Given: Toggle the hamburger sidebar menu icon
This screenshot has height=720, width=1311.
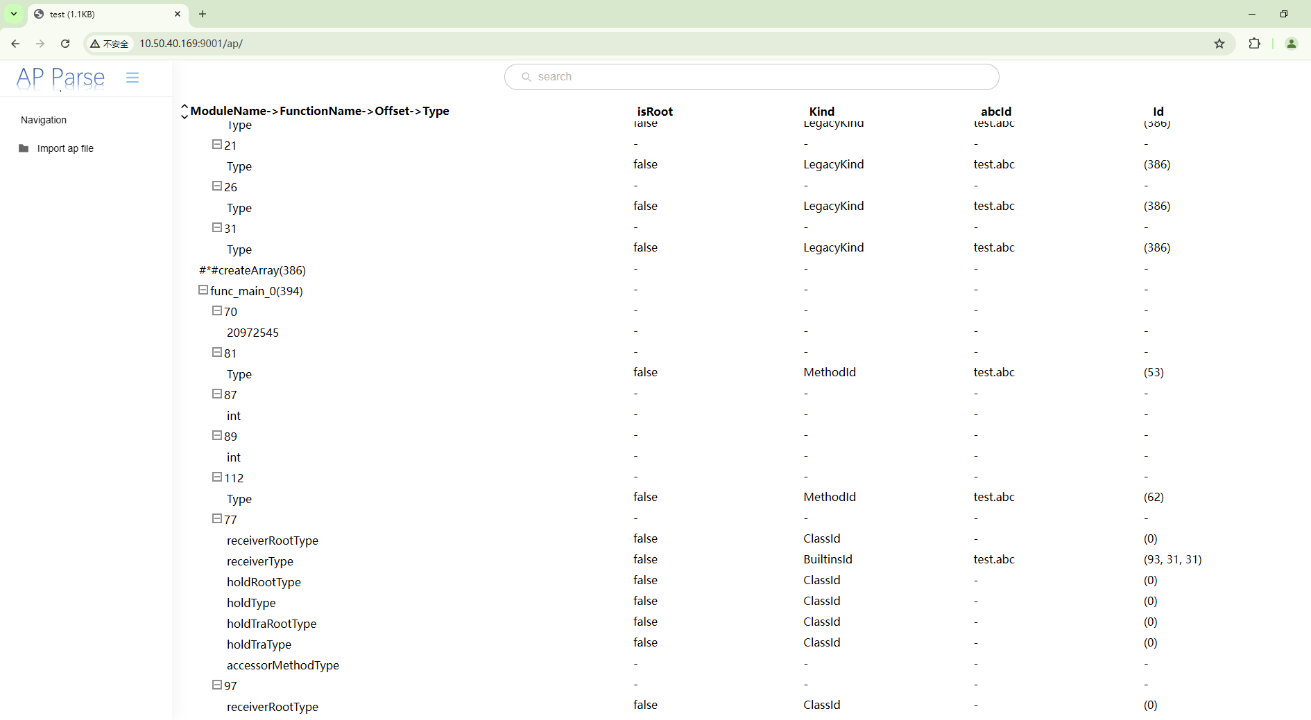Looking at the screenshot, I should [x=132, y=78].
